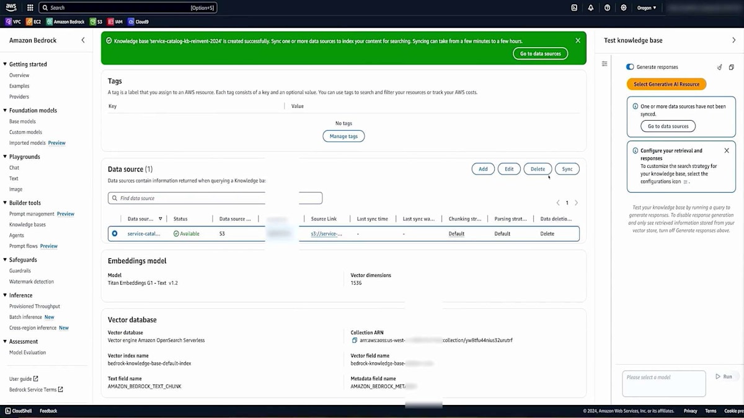Focus the test query message box
Viewport: 744px width, 418px height.
(x=664, y=383)
